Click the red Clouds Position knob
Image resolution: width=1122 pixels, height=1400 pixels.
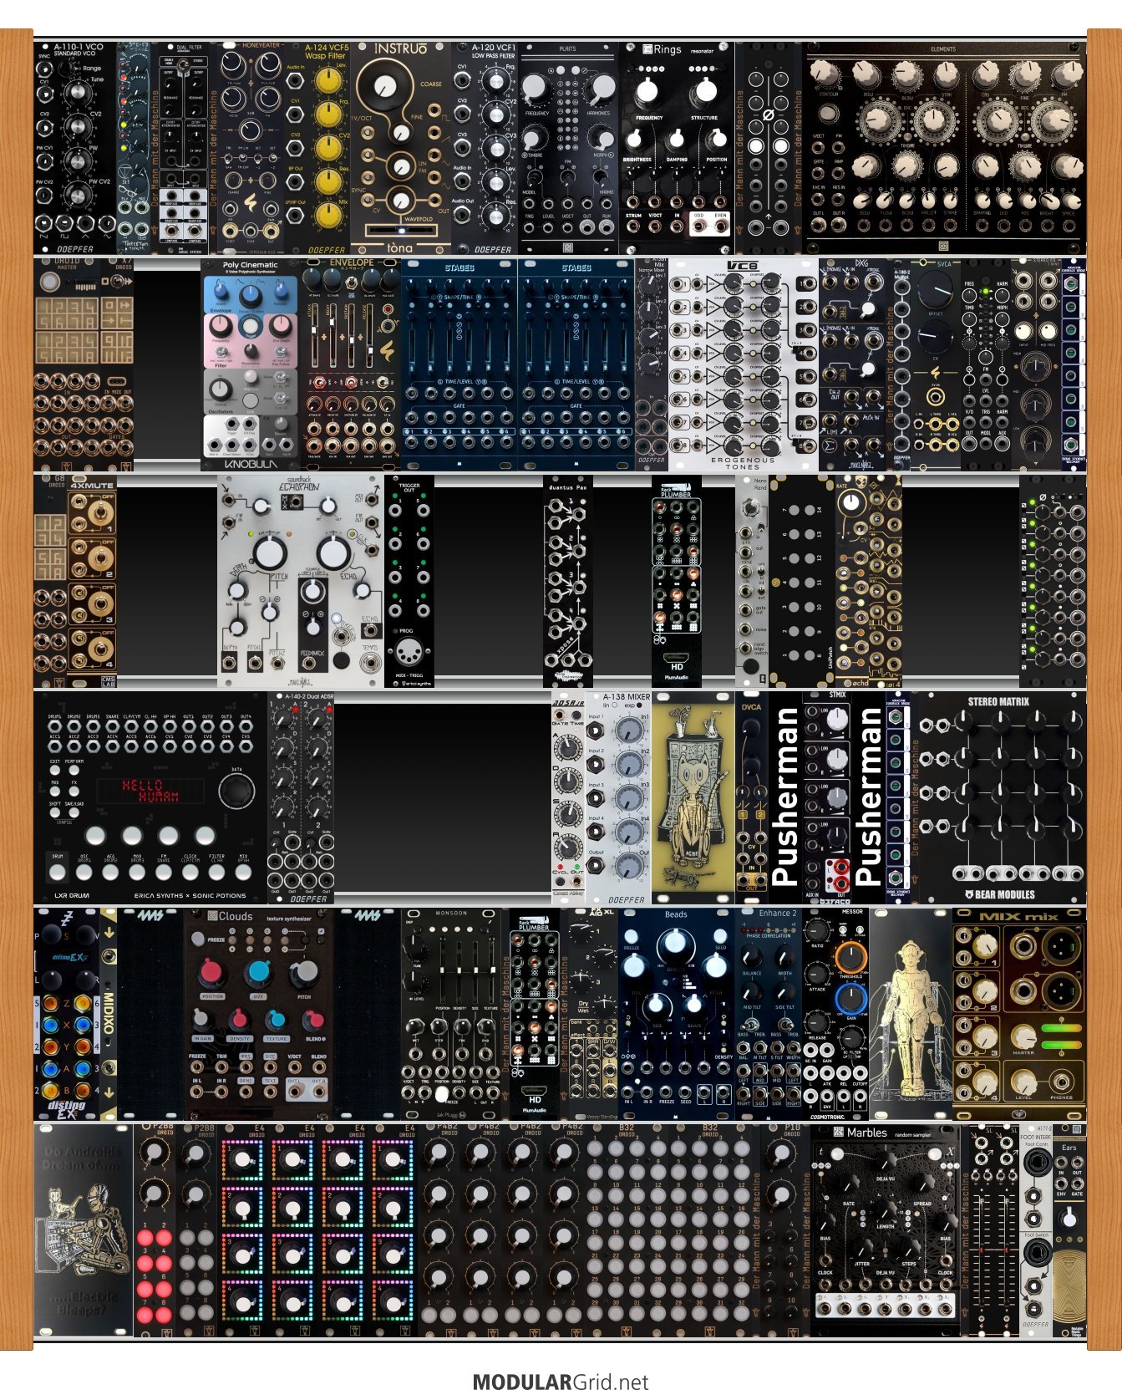[x=212, y=972]
